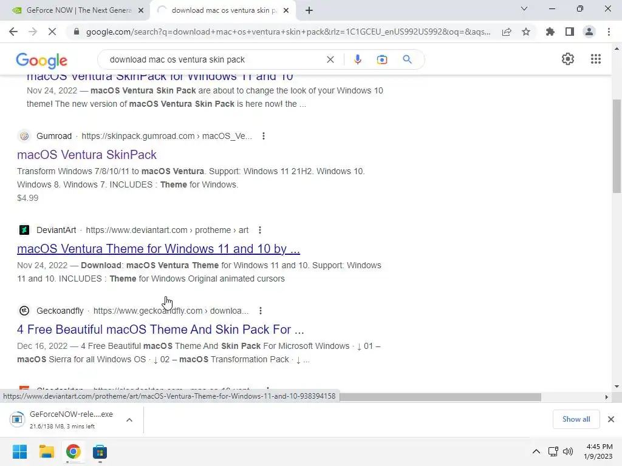This screenshot has height=466, width=622.
Task: Open Microsoft Store from taskbar
Action: (x=100, y=451)
